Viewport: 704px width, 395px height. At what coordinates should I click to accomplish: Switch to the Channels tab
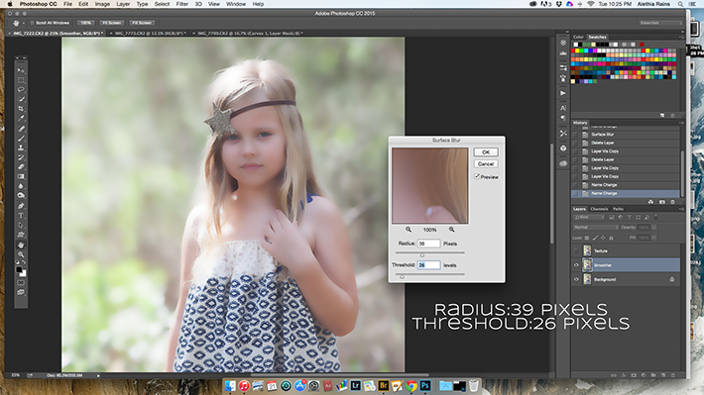click(x=599, y=209)
